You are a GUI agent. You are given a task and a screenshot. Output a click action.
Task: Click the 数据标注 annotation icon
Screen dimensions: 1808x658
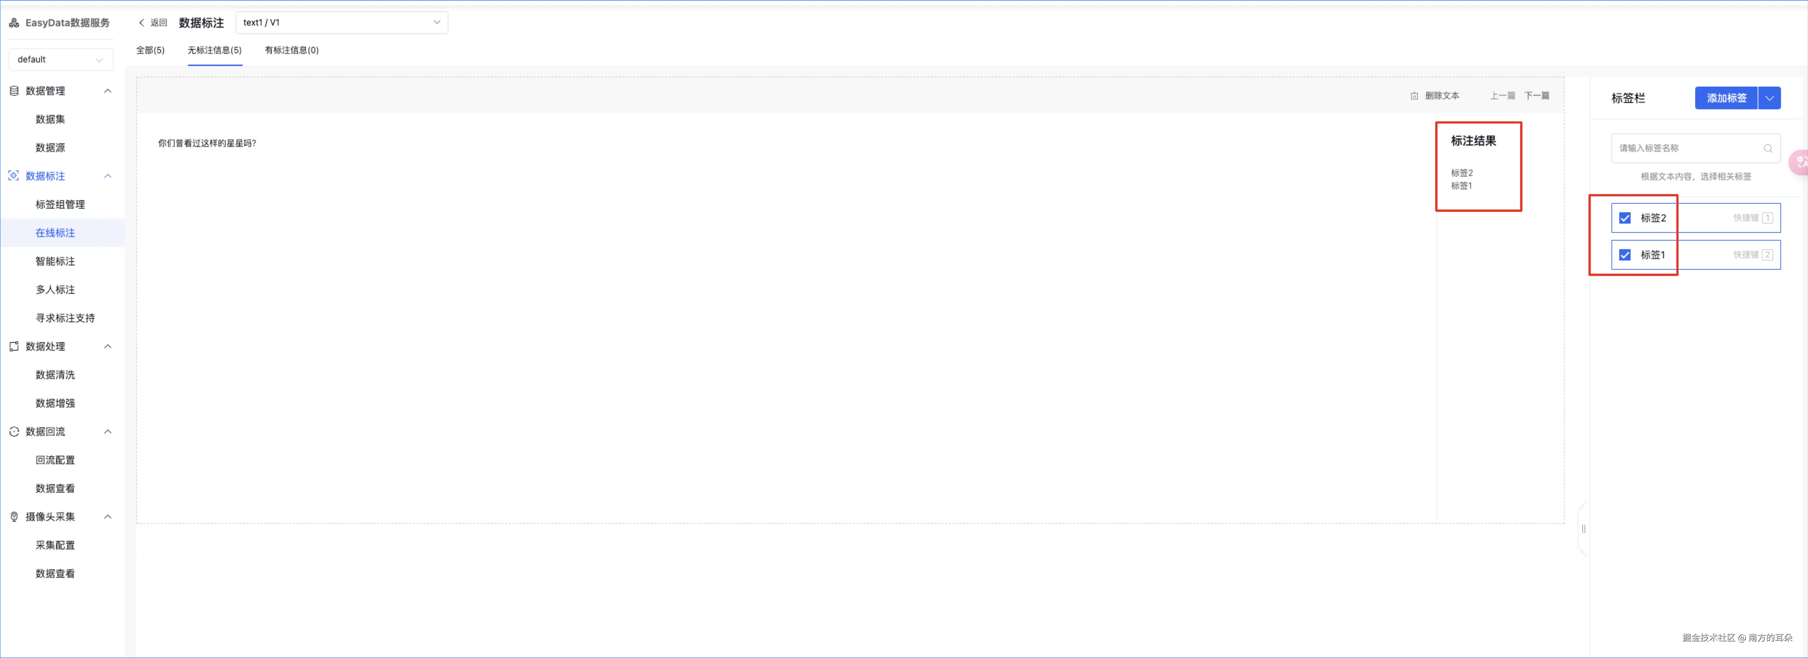[14, 176]
